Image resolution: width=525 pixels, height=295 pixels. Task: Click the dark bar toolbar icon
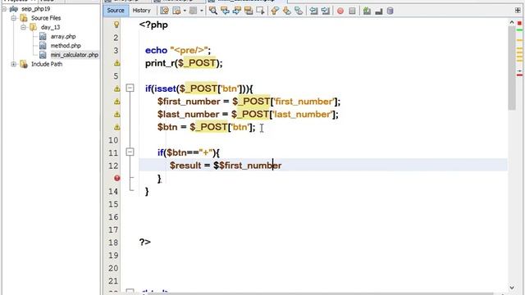coord(379,11)
